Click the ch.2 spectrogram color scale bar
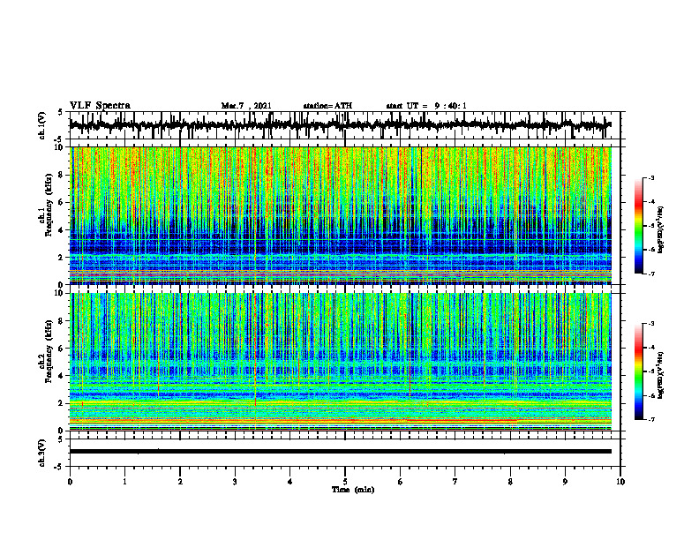 [x=638, y=371]
